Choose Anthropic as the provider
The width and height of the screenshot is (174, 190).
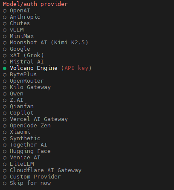click(x=22, y=17)
